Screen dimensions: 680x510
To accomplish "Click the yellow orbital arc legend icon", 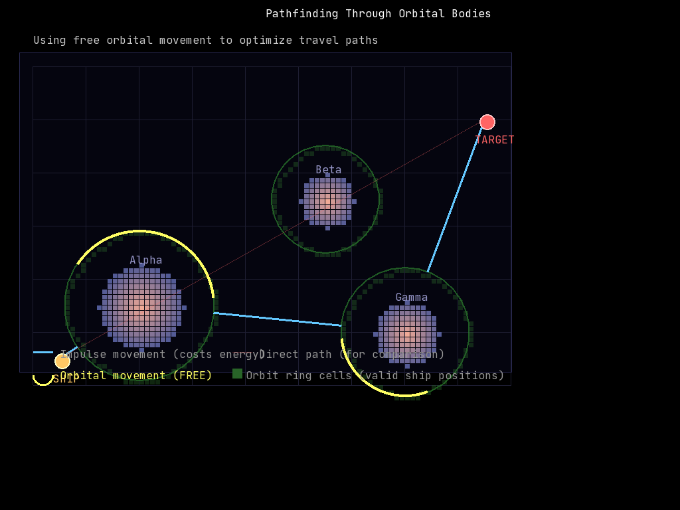I will 43,378.
